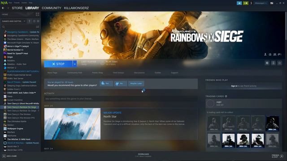Click the Maybe Later button

[136, 84]
